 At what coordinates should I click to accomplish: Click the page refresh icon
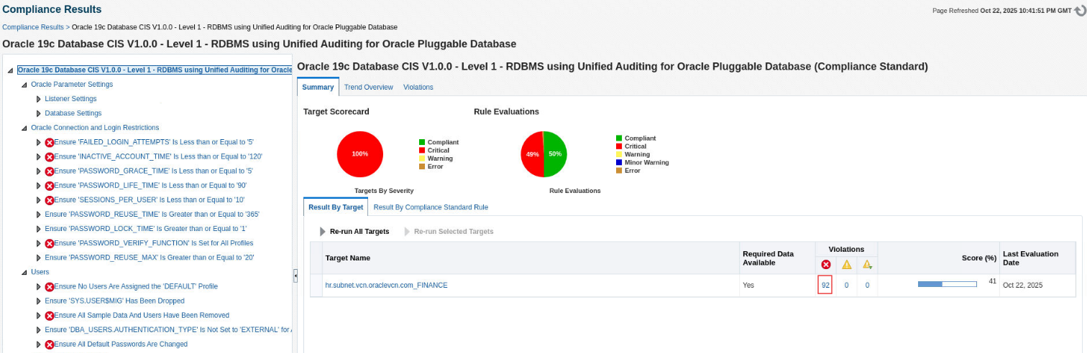coord(1080,11)
